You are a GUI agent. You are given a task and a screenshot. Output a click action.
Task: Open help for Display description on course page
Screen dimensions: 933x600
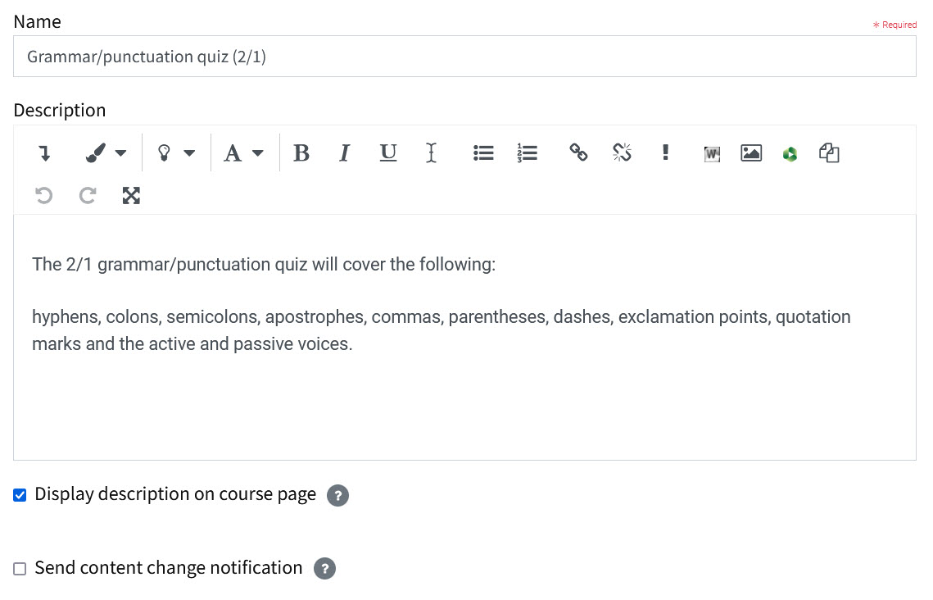click(337, 495)
